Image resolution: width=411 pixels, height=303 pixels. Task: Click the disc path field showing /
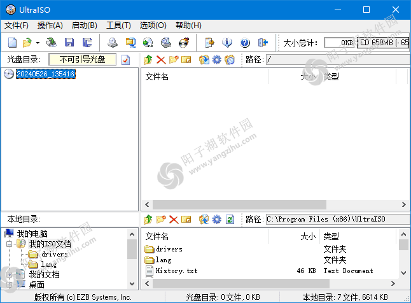click(338, 60)
